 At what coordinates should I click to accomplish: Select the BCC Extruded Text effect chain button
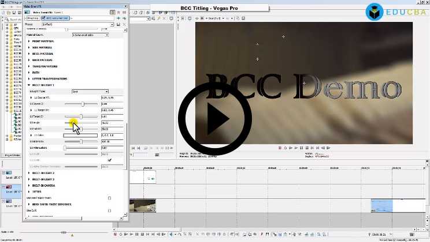pyautogui.click(x=57, y=18)
